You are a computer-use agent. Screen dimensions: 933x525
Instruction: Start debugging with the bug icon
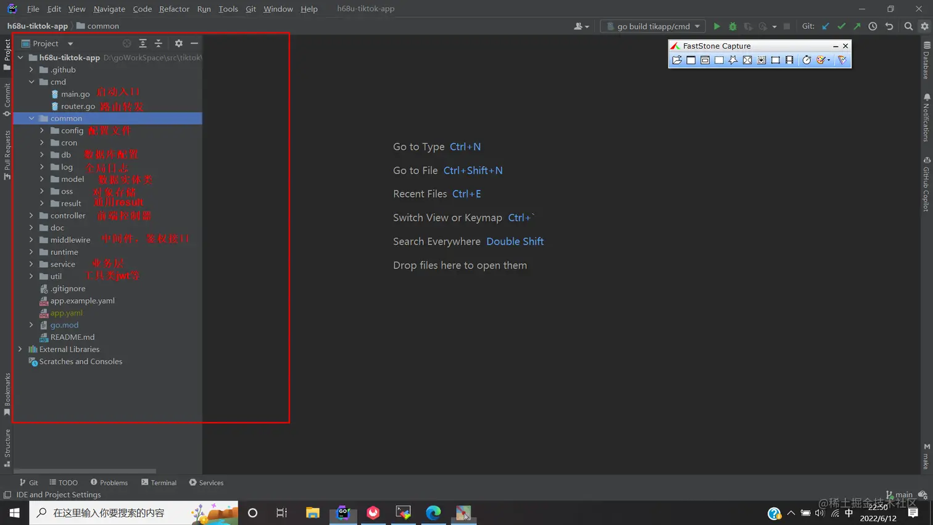[x=732, y=27]
